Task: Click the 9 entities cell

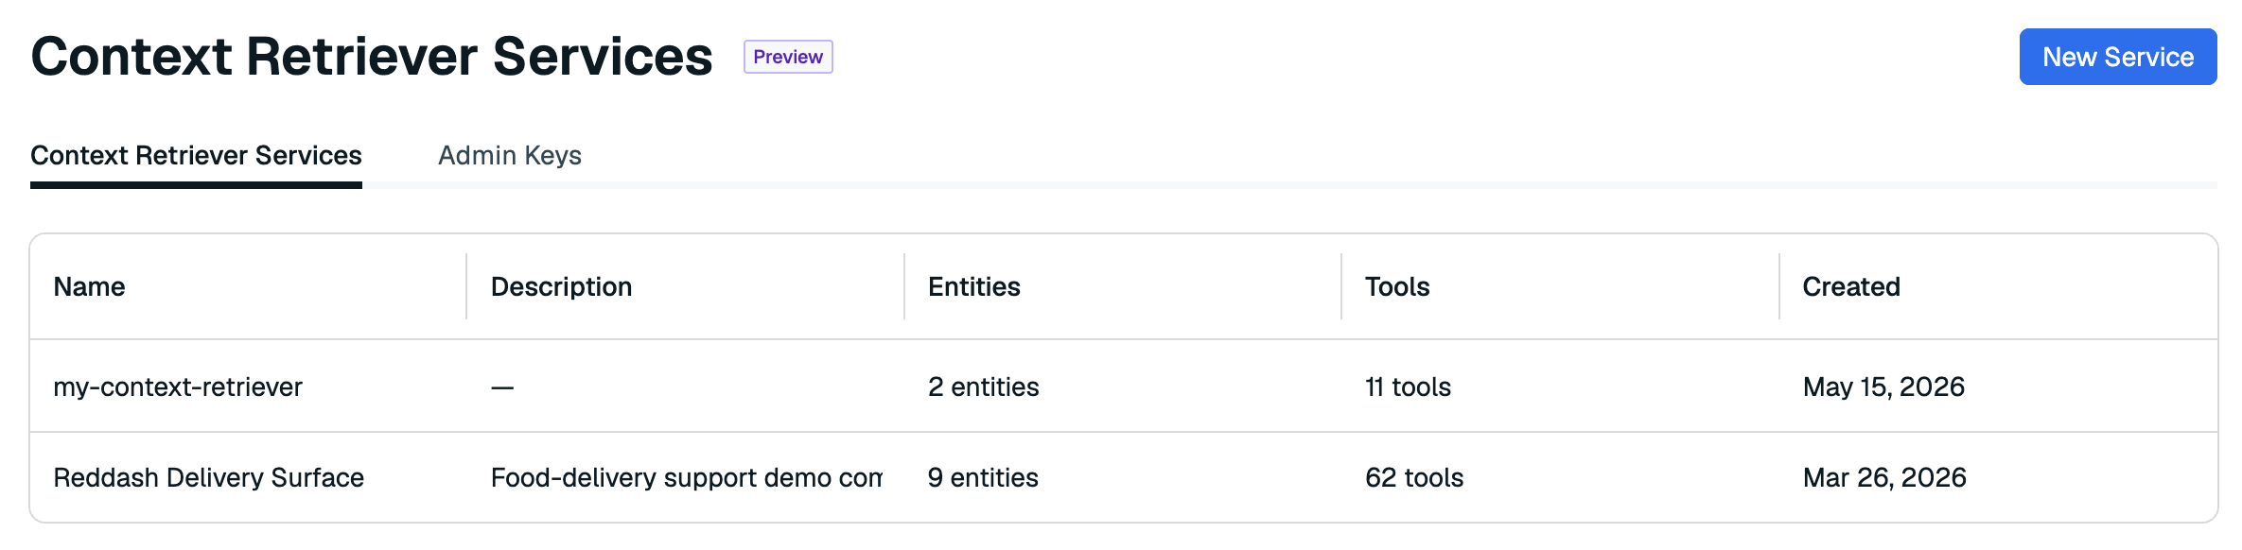Action: click(983, 477)
